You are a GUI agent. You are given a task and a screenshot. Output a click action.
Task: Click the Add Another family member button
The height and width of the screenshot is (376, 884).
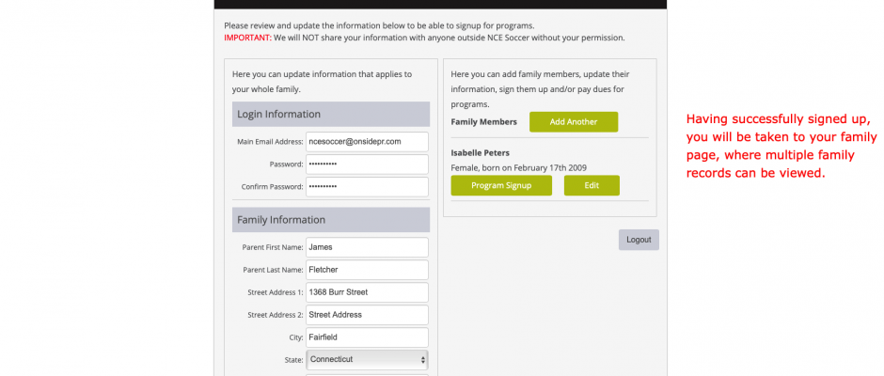tap(574, 122)
